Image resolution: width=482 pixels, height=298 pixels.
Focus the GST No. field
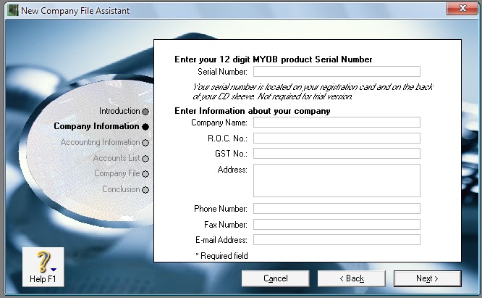pos(337,153)
